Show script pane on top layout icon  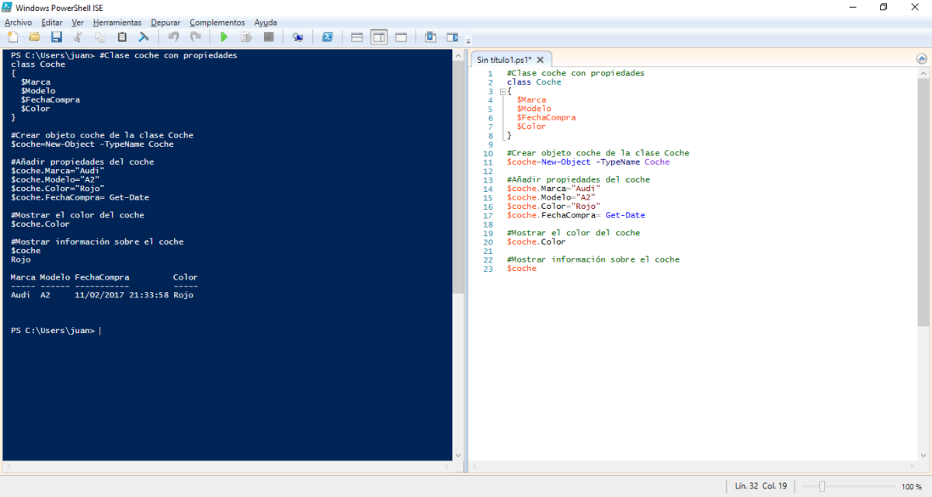coord(356,36)
